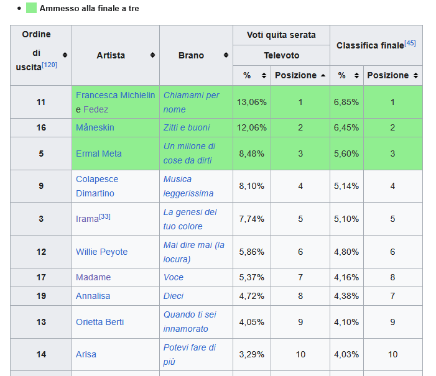Sort Classifica finale Posizione column arrows
Screen dimensions: 436x376
[x=415, y=75]
